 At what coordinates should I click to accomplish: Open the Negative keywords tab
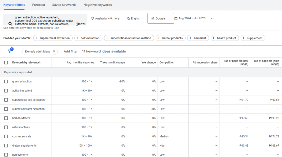pyautogui.click(x=97, y=5)
